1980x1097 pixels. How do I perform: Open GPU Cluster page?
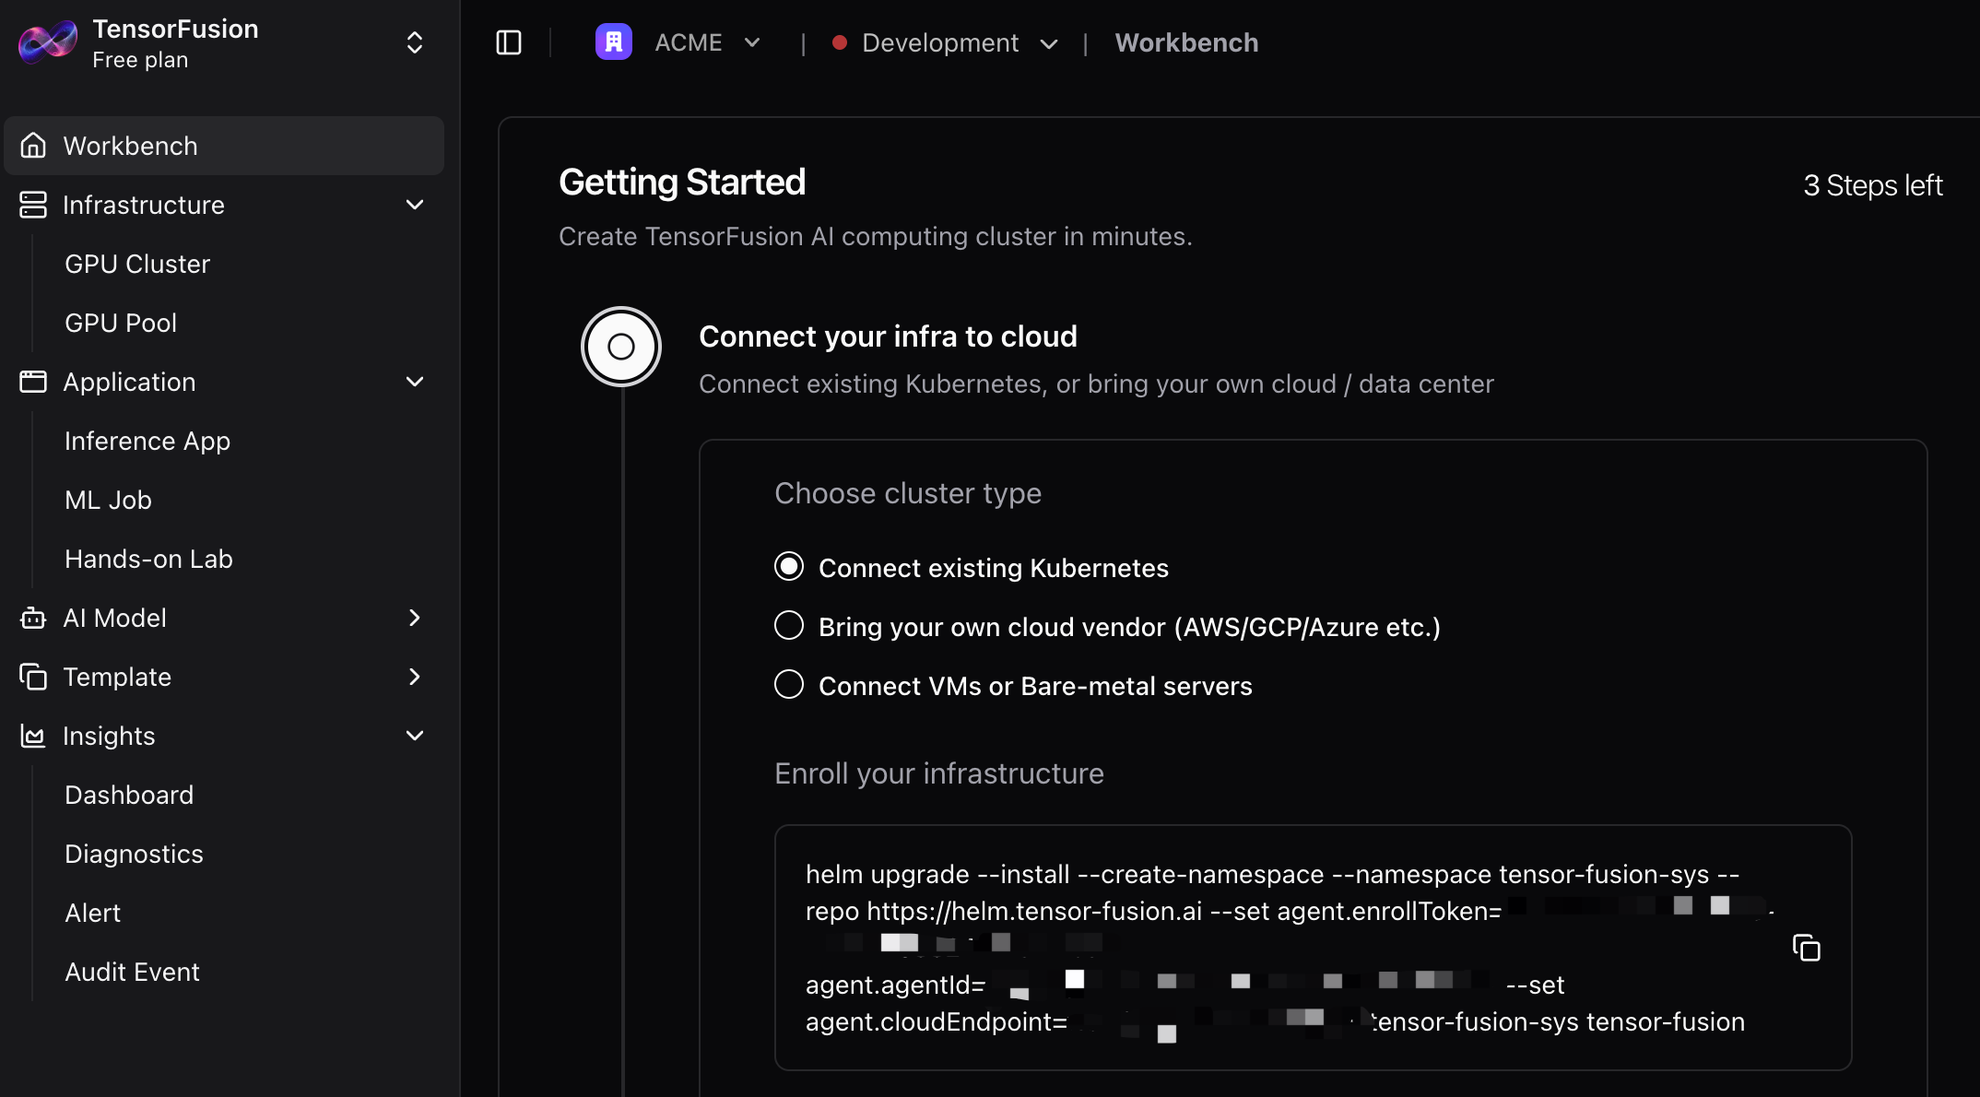(137, 264)
